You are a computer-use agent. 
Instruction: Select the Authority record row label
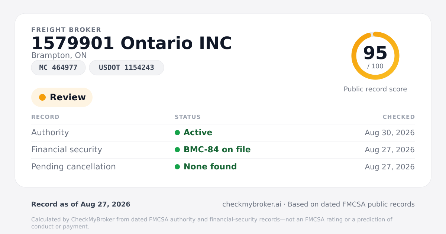(50, 133)
